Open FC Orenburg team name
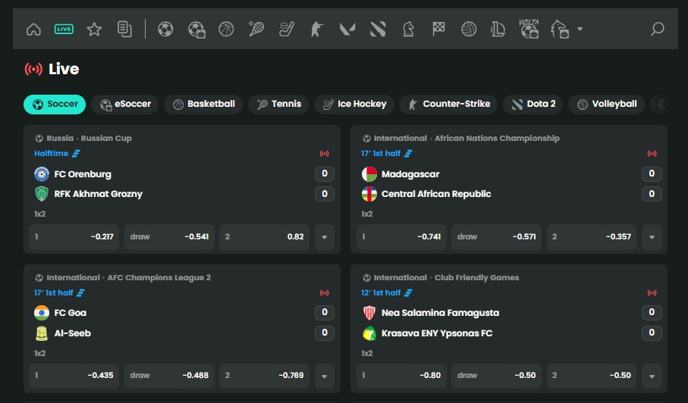Screen dimensions: 688x403 [x=83, y=174]
